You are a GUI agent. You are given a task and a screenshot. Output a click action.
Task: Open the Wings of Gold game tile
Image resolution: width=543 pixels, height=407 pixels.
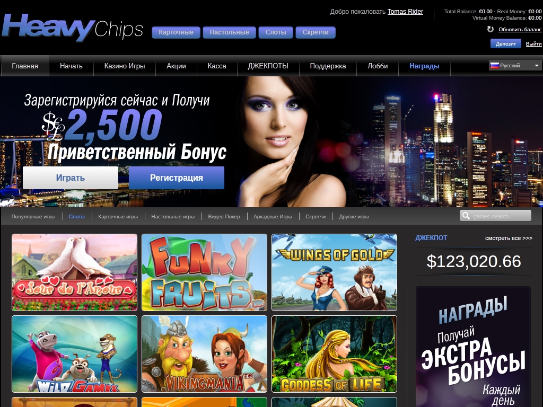[x=334, y=272]
